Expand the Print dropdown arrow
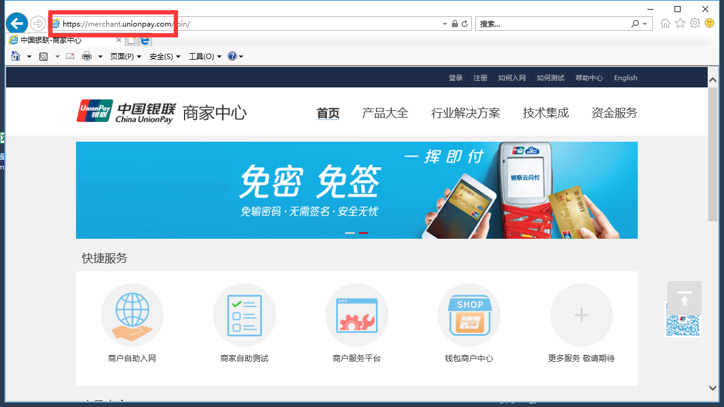Screen dimensions: 724x407 coord(100,57)
